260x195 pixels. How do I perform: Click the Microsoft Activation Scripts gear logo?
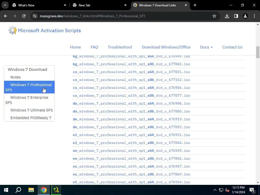(13, 30)
